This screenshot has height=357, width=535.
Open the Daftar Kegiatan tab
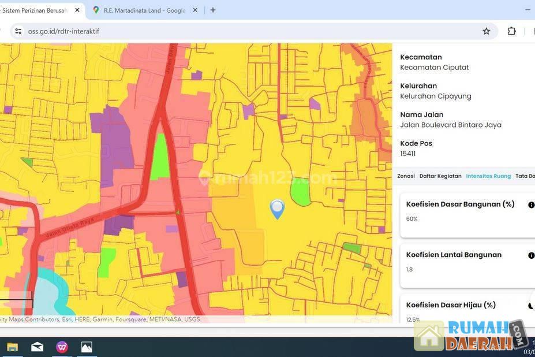[x=440, y=176]
